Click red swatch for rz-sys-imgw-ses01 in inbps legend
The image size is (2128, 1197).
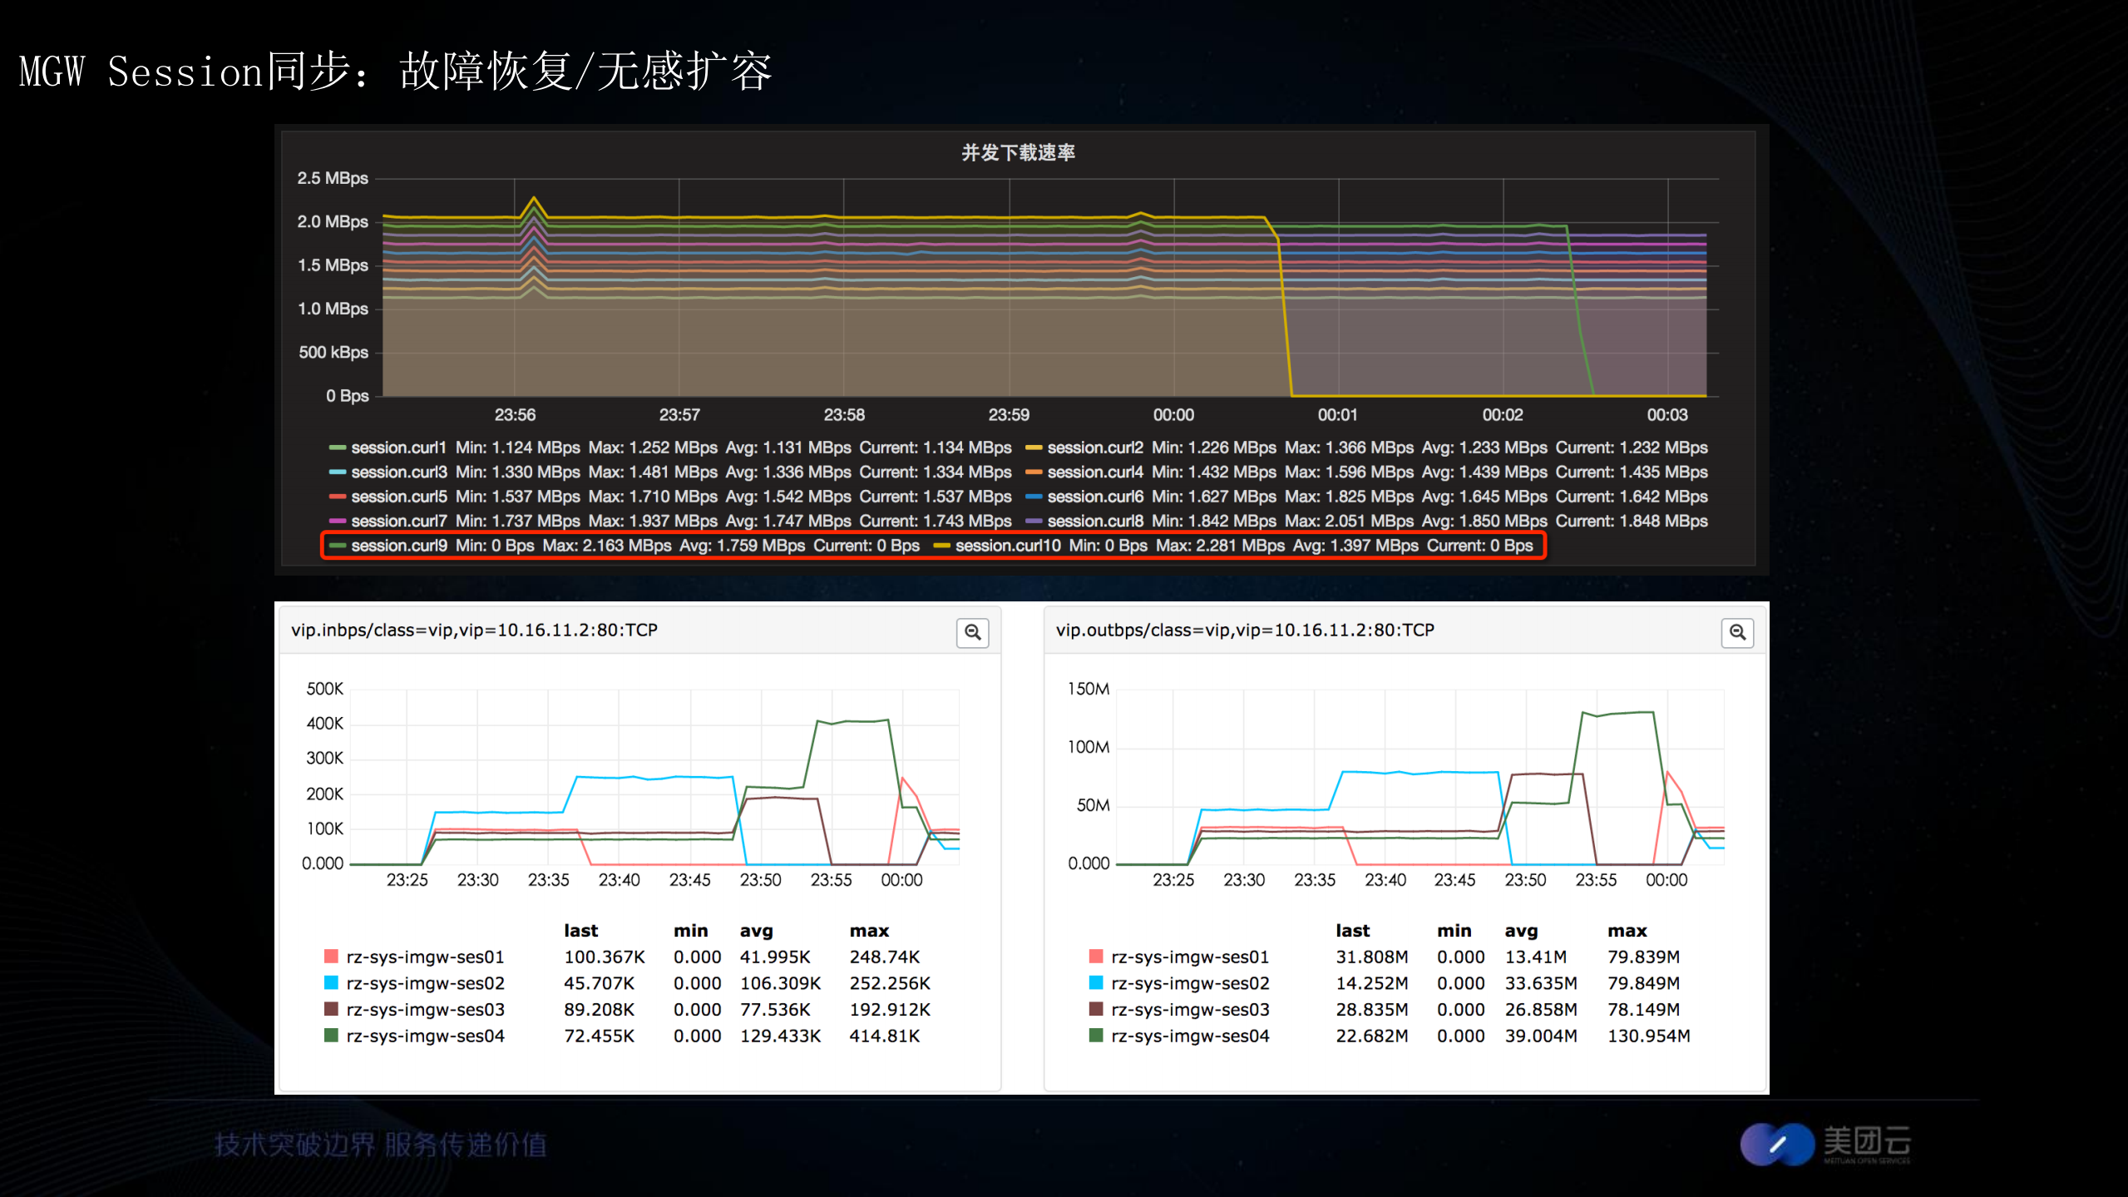(x=331, y=957)
